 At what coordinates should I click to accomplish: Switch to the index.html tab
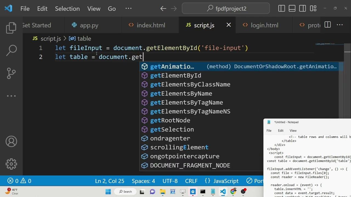[x=151, y=25]
